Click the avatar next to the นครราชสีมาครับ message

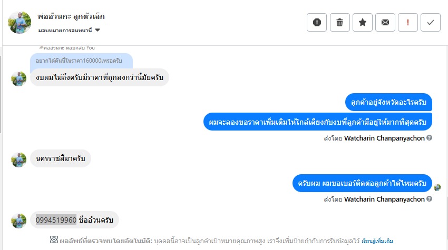point(18,159)
